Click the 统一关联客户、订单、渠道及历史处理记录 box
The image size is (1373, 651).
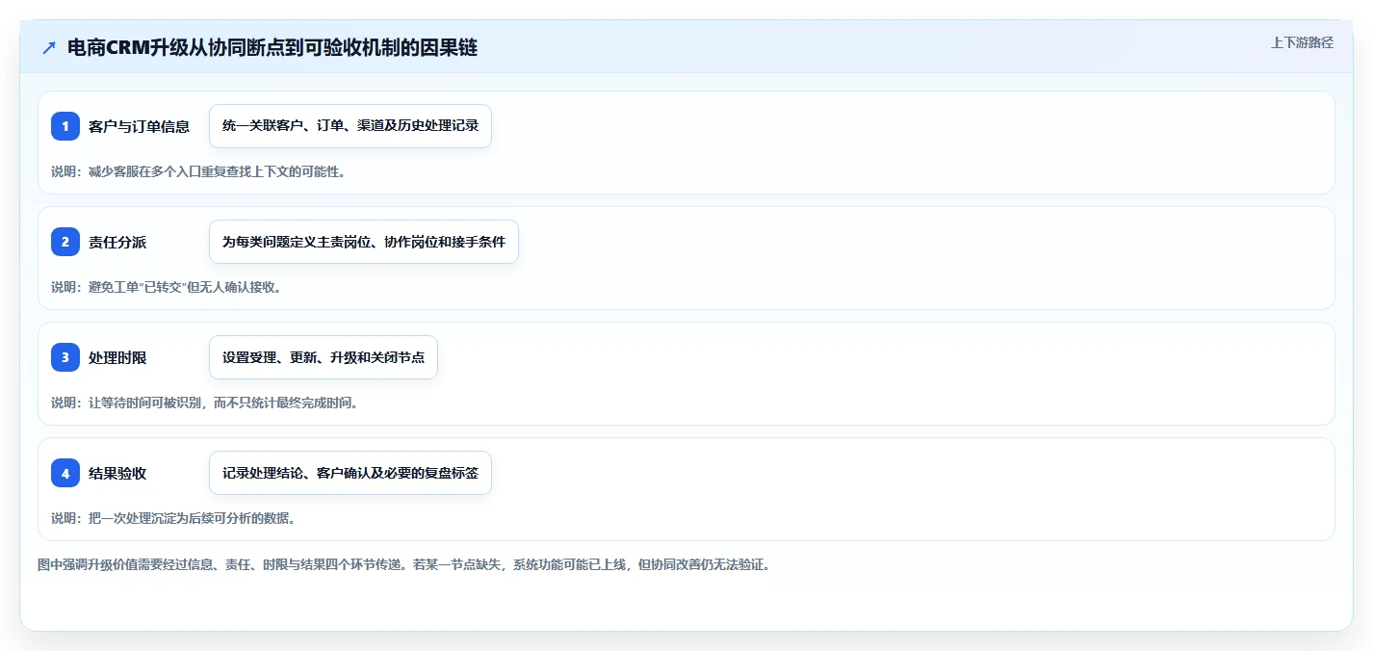coord(350,126)
